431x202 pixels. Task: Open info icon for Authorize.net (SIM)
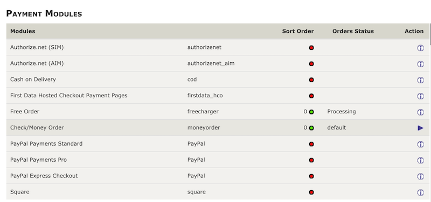pyautogui.click(x=420, y=48)
